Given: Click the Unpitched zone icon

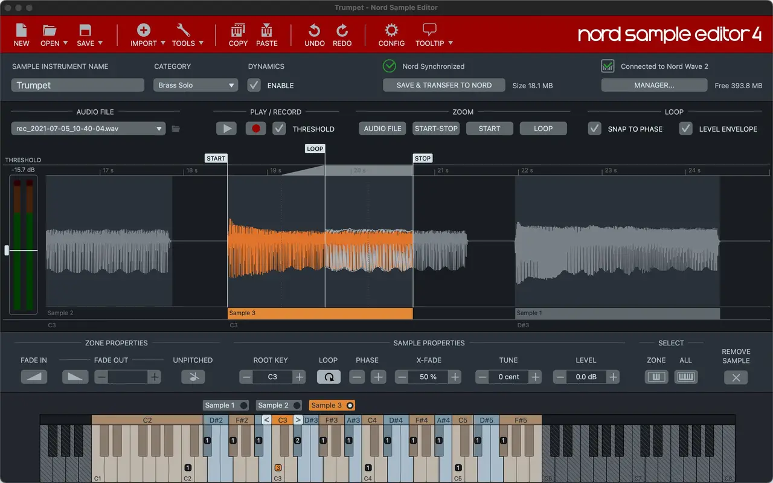Looking at the screenshot, I should (193, 377).
